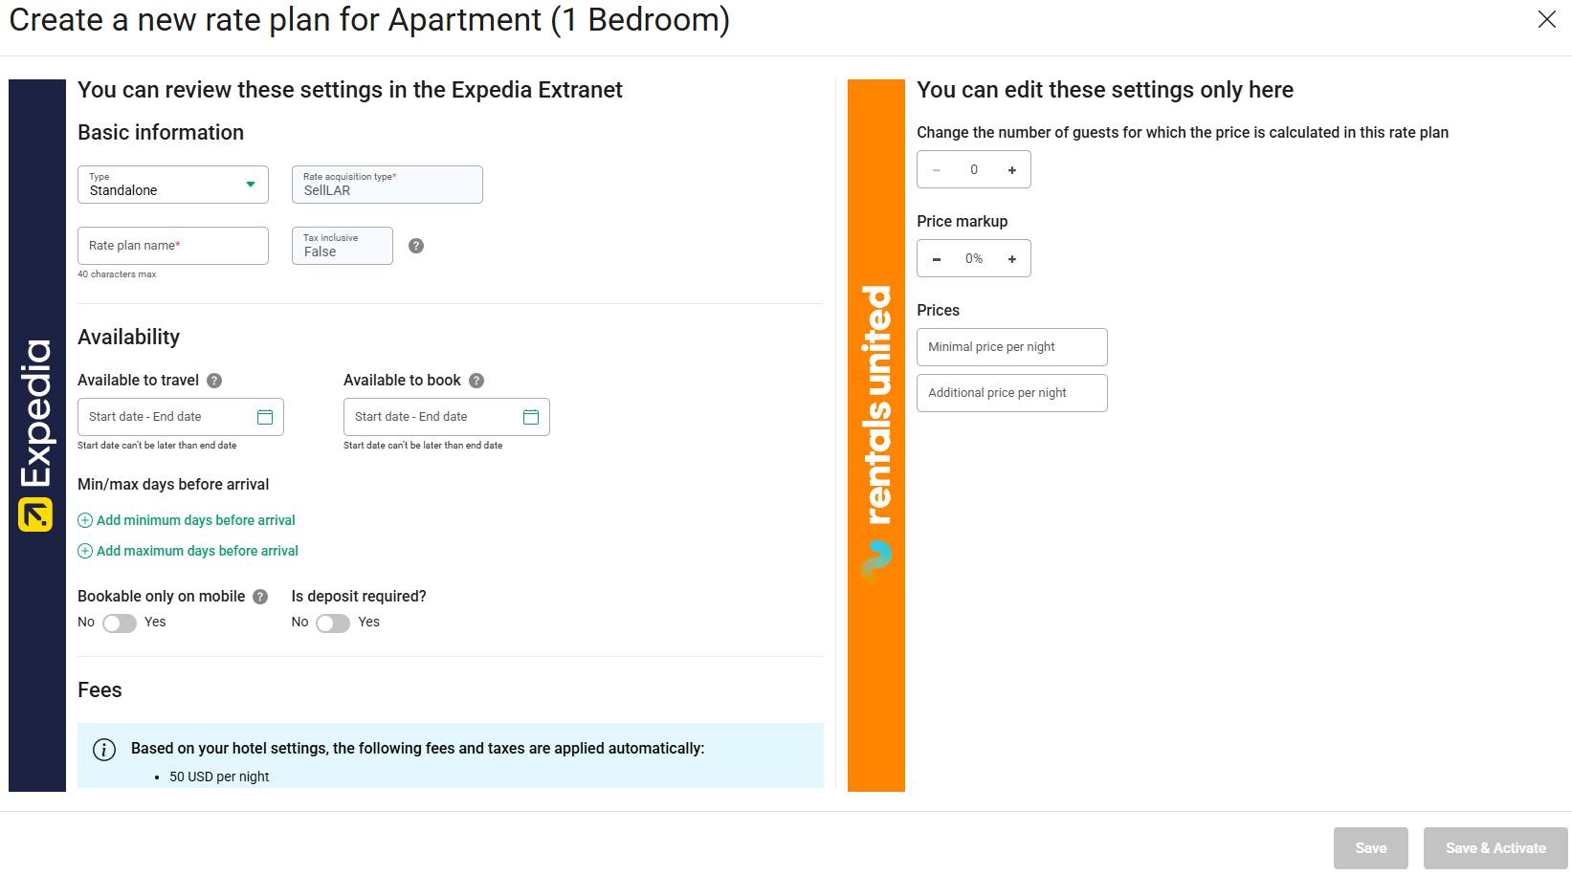1572x875 pixels.
Task: Open the Available to travel calendar picker
Action: click(x=265, y=417)
